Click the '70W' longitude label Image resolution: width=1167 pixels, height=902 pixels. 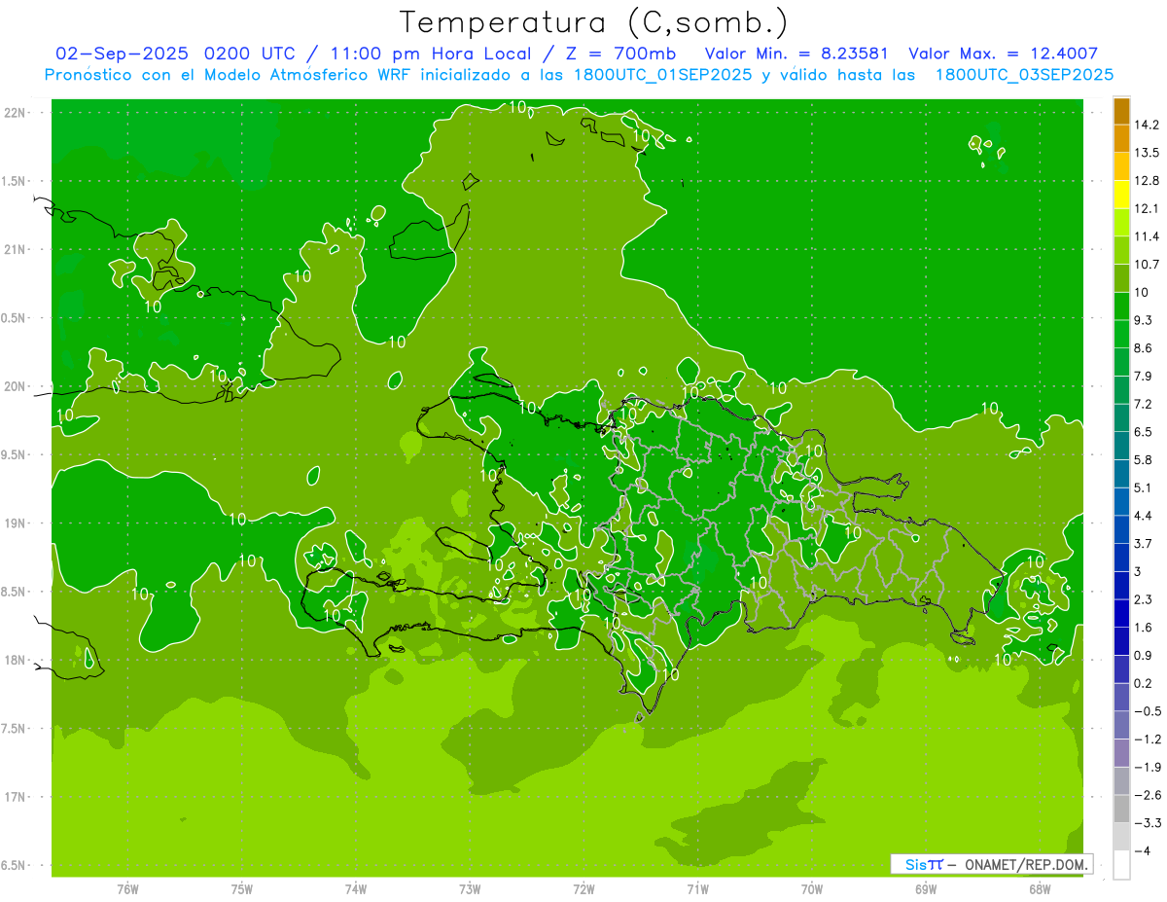click(812, 889)
